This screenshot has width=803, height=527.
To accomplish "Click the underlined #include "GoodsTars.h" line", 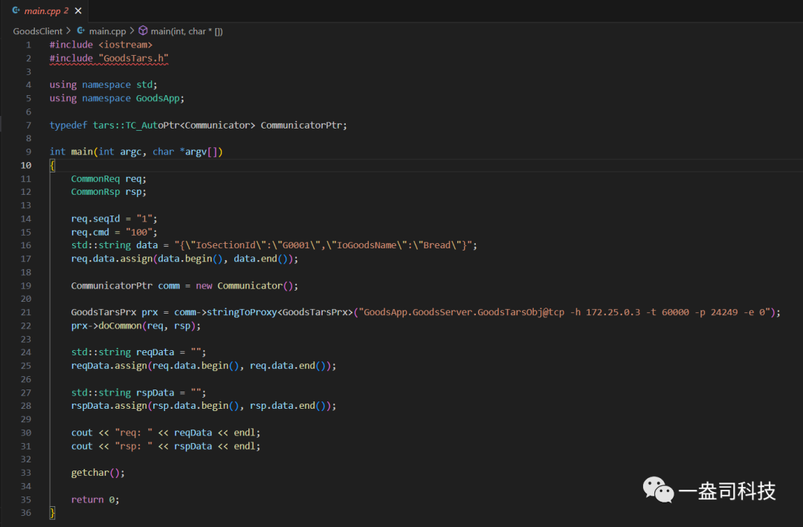I will pyautogui.click(x=109, y=59).
